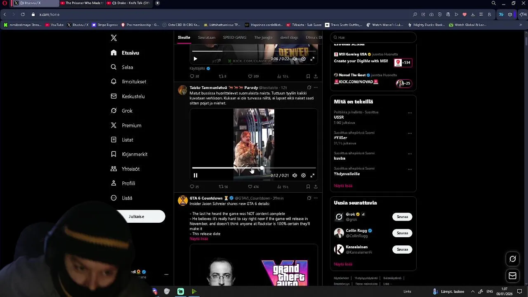Open more options for #YllSer trend
This screenshot has height=297, width=528.
[x=410, y=133]
